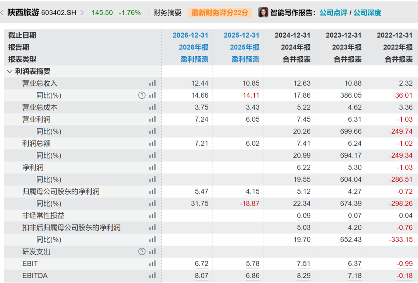
Task: Click the 2024 非经常性损益 value 0.09
Action: click(304, 215)
